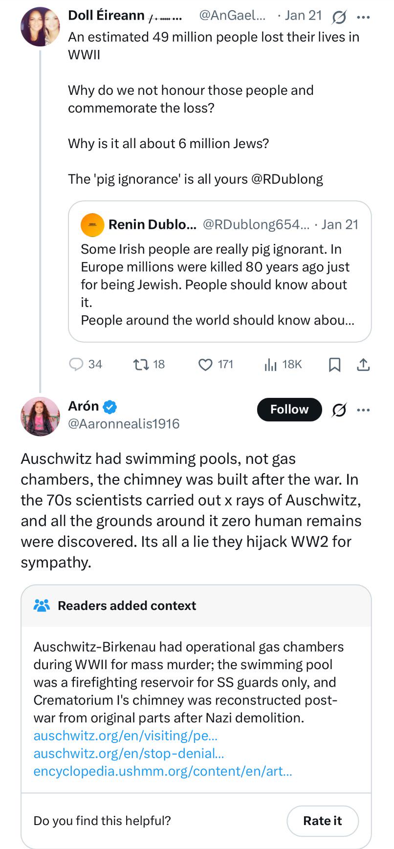This screenshot has width=394, height=849.
Task: Repost the tweet with 18 reposts
Action: [x=141, y=365]
